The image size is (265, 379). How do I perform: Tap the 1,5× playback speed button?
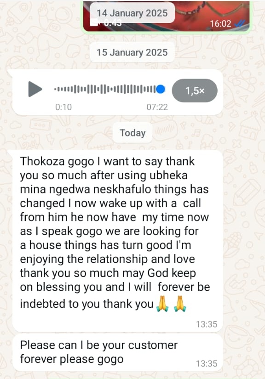click(x=195, y=91)
